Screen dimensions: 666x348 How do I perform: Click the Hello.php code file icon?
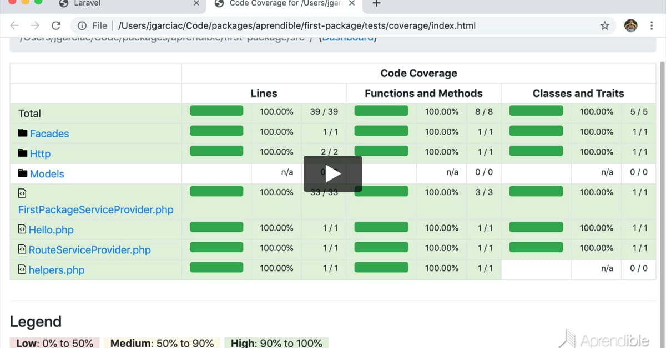(22, 229)
